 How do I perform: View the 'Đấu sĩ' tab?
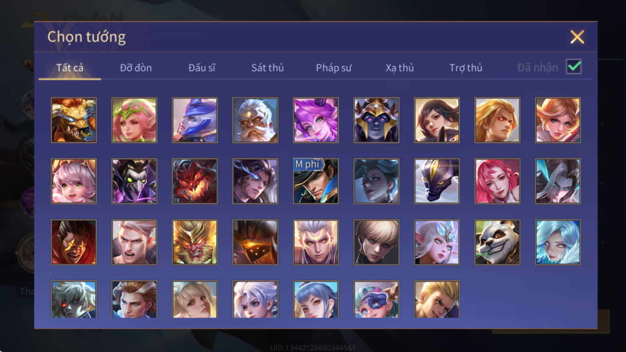[x=202, y=68]
